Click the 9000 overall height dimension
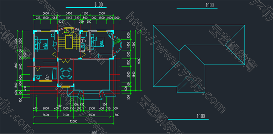 click(x=139, y=61)
